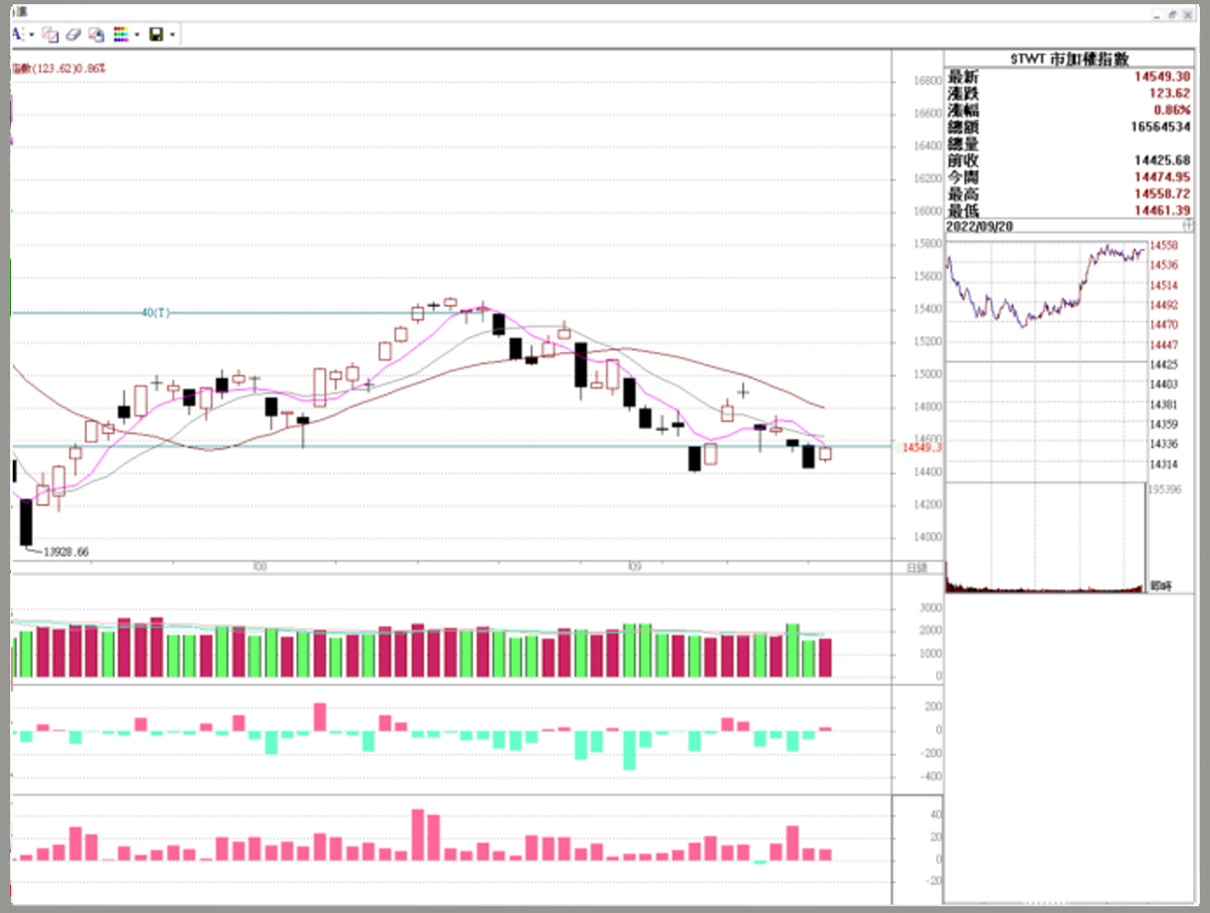The image size is (1210, 913).
Task: Click the low value 14461.39
Action: pos(1162,210)
